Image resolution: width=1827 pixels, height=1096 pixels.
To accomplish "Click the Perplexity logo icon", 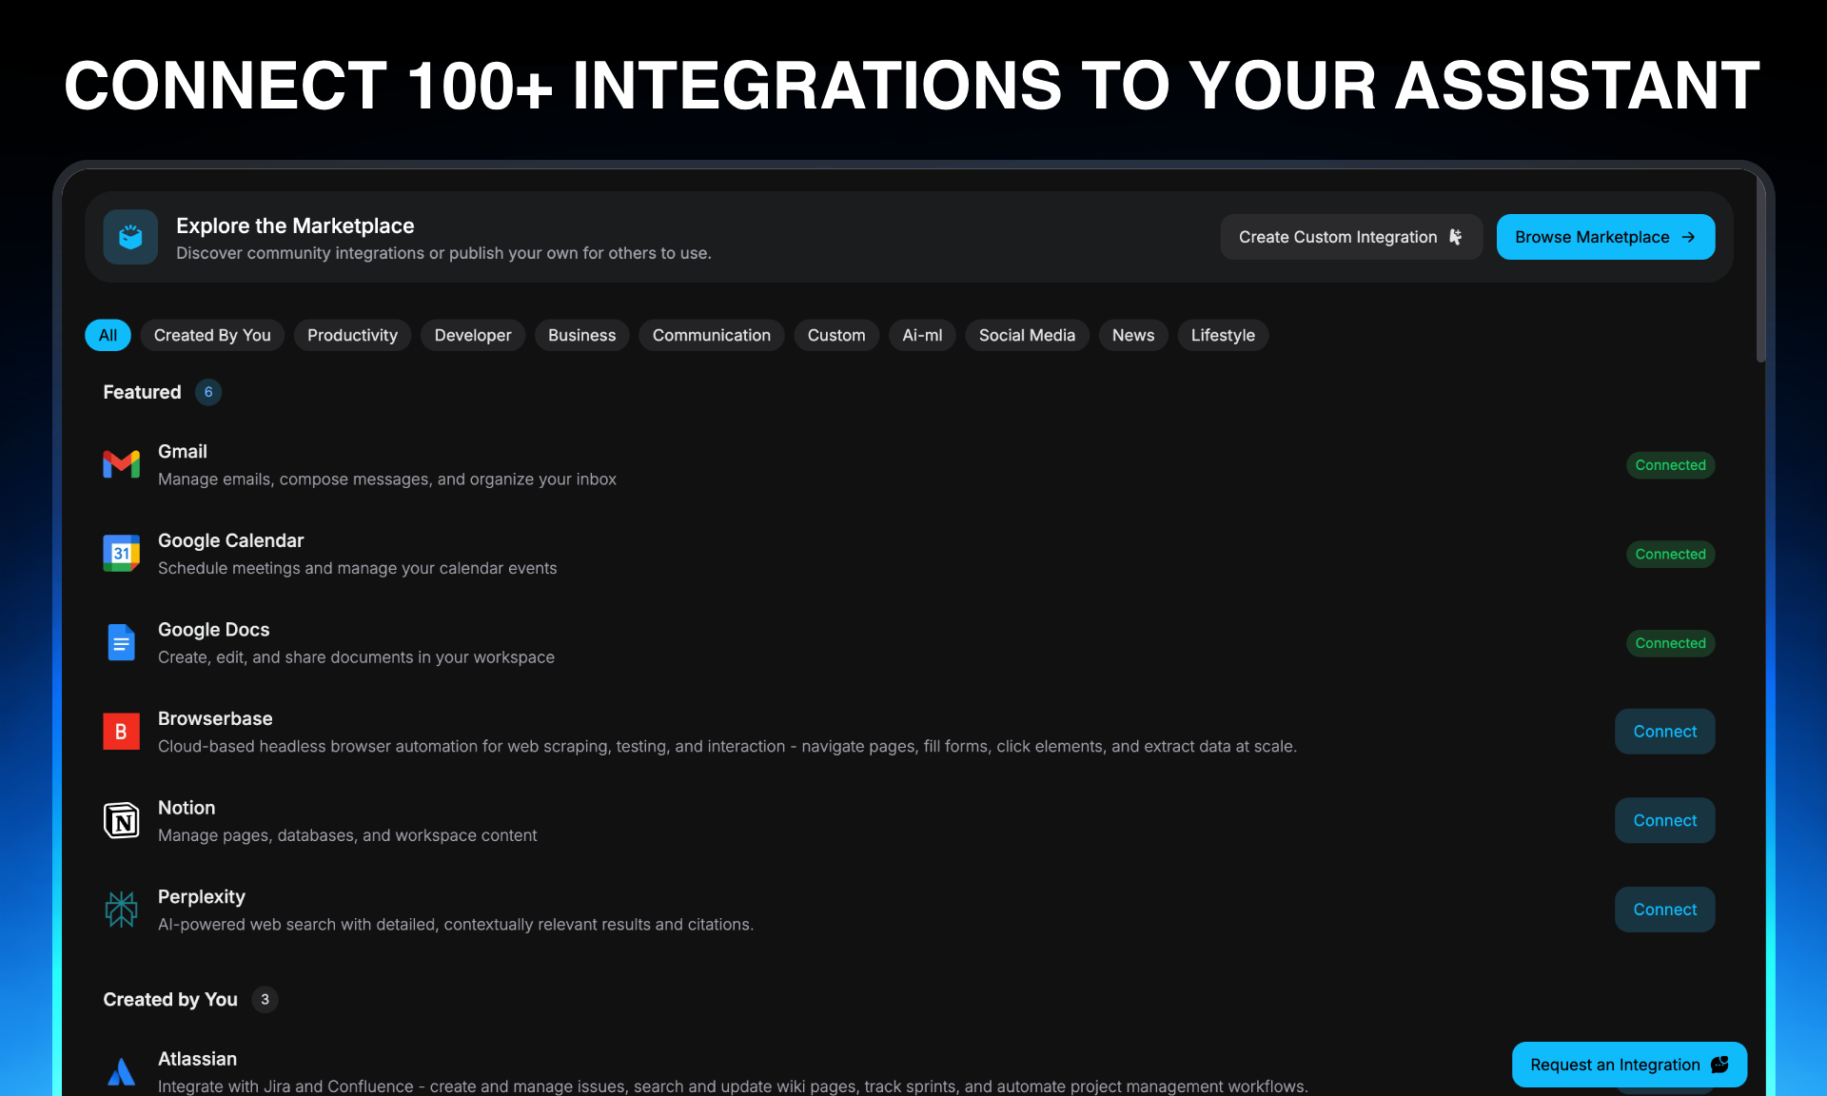I will click(x=121, y=910).
